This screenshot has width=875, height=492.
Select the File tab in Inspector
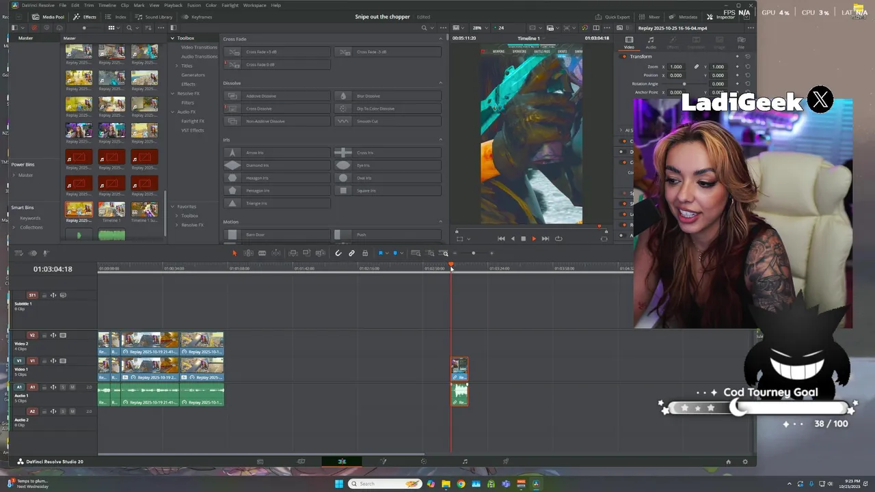coord(741,42)
